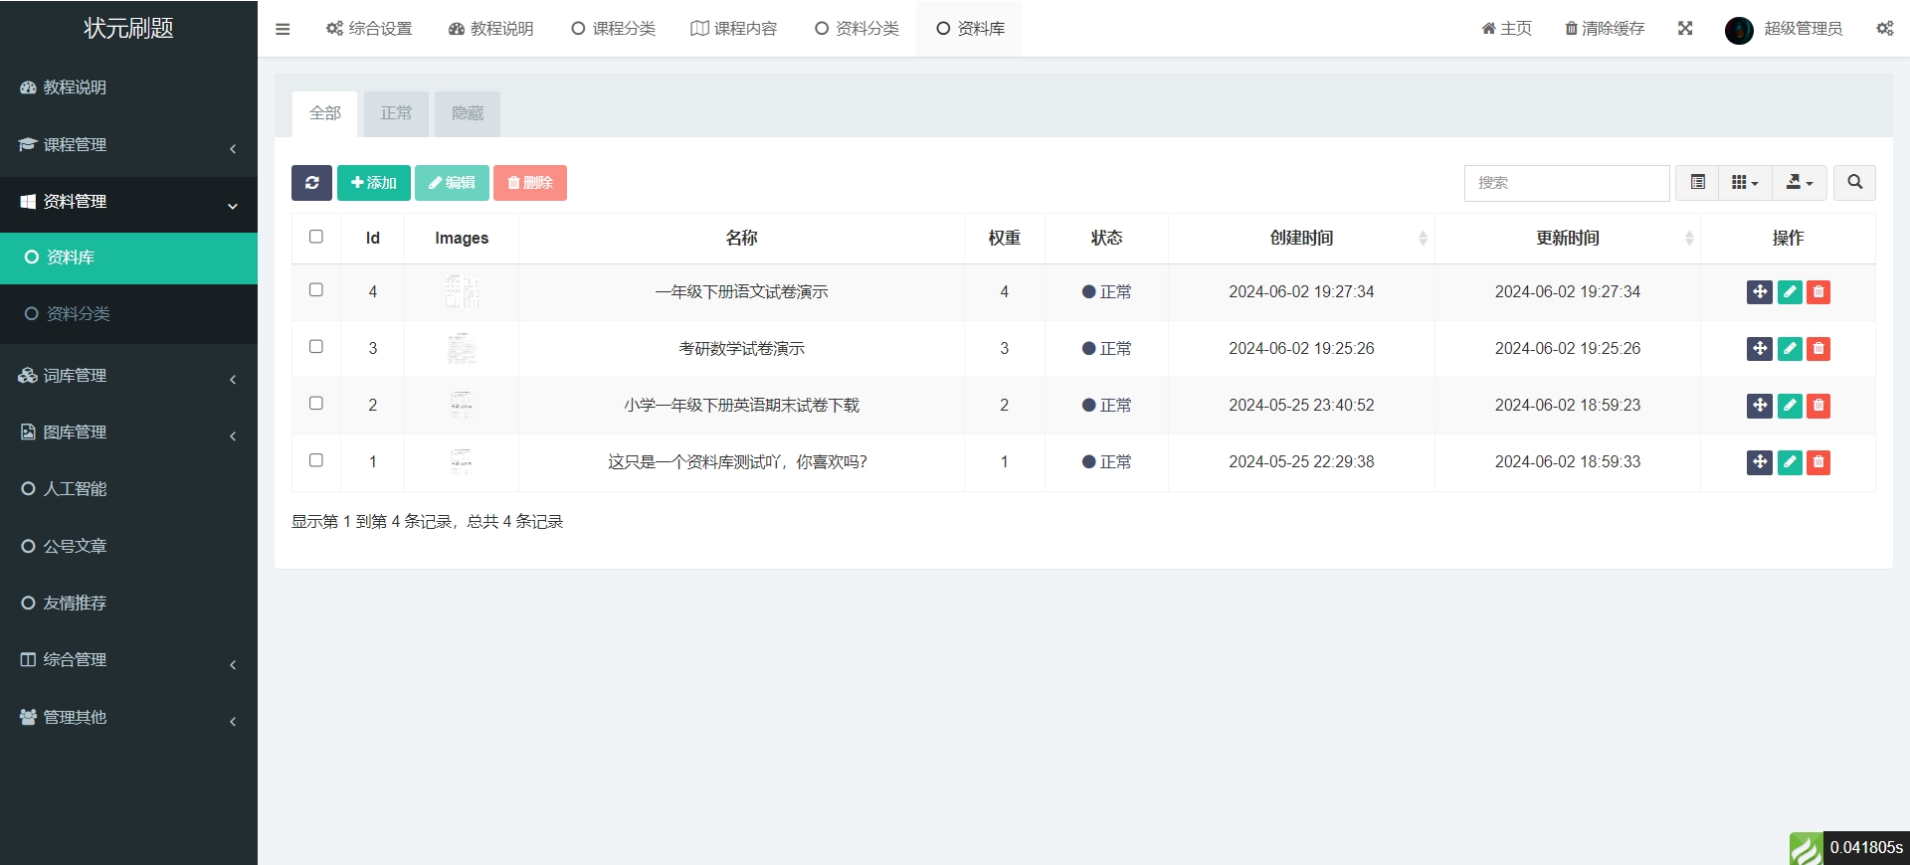
Task: Open the 教程说明 top tab
Action: [x=491, y=29]
